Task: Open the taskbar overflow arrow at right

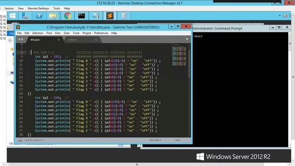Action: pos(280,16)
